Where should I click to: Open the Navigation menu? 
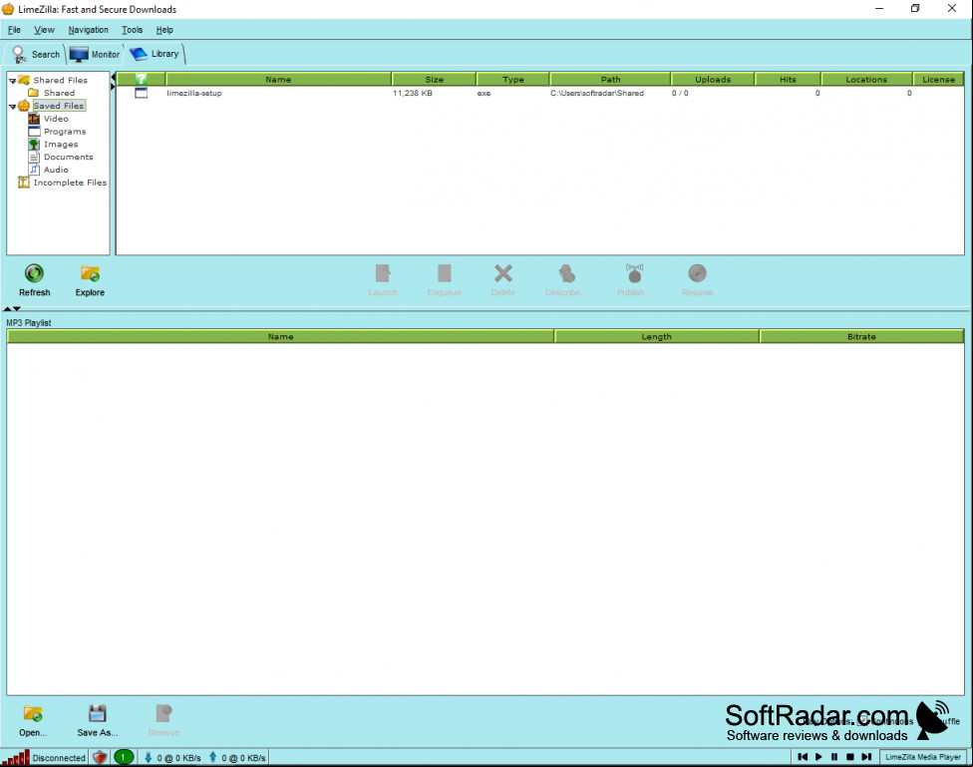[88, 30]
